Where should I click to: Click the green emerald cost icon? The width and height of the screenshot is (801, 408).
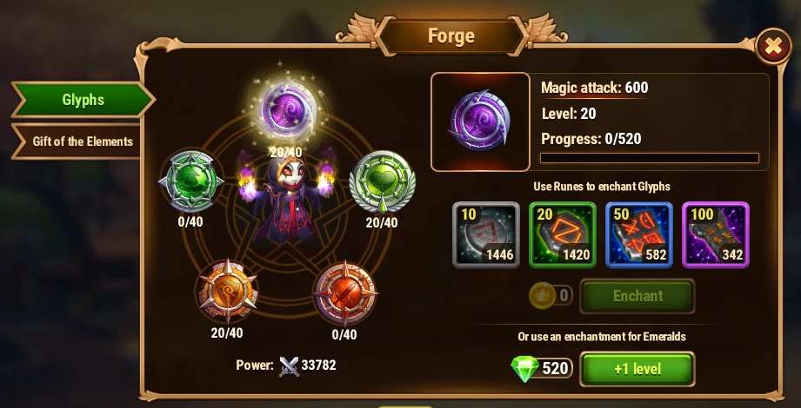(x=524, y=369)
